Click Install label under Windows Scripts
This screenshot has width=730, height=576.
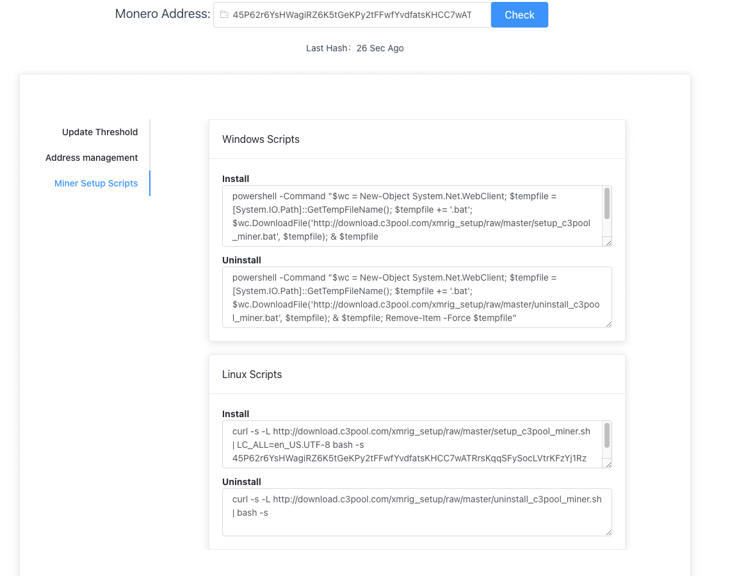(236, 179)
